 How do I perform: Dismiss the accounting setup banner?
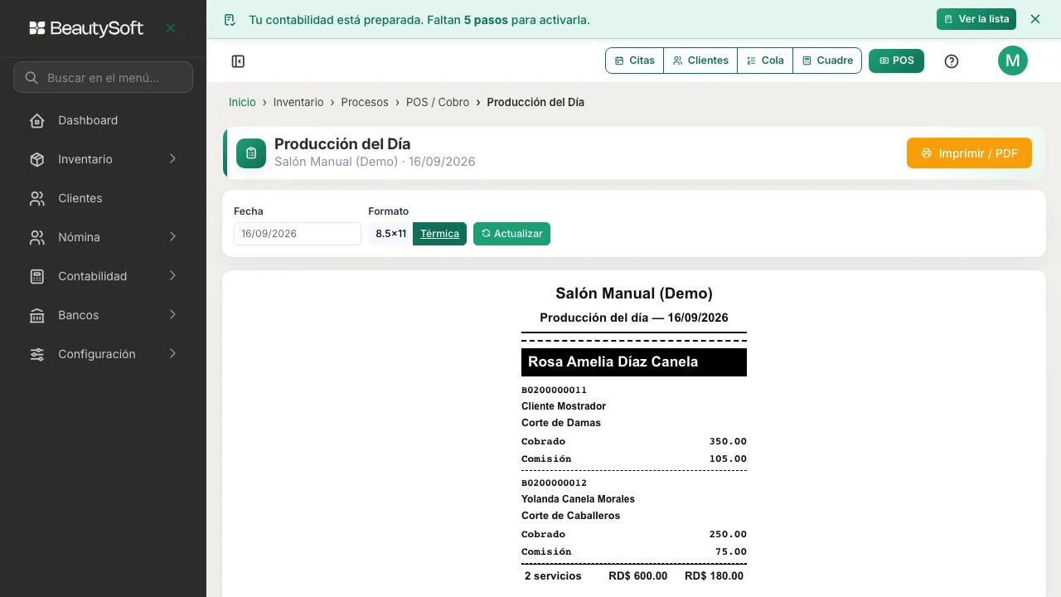(1034, 19)
